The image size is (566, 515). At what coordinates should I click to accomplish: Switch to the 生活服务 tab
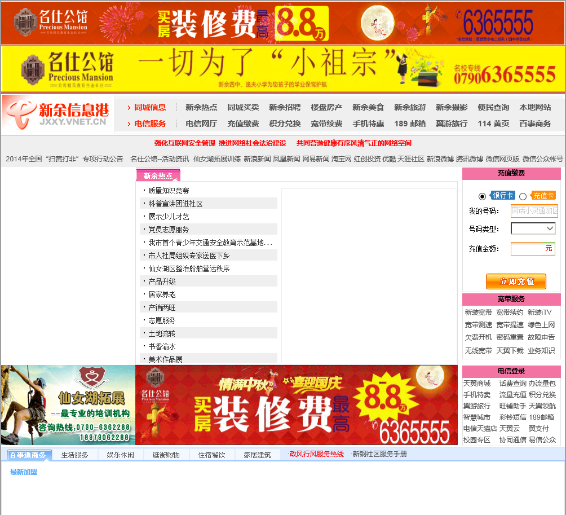click(x=75, y=455)
